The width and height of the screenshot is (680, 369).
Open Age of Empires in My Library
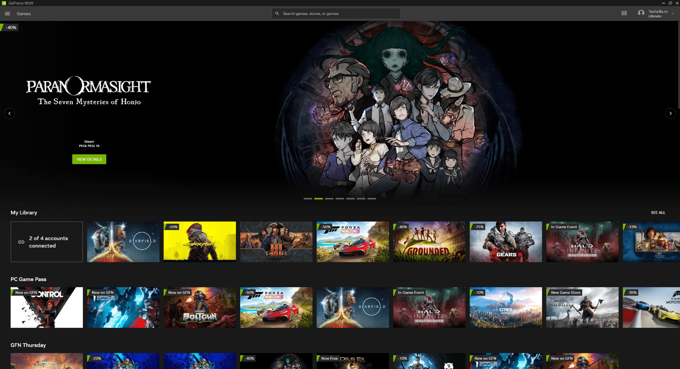click(x=276, y=242)
